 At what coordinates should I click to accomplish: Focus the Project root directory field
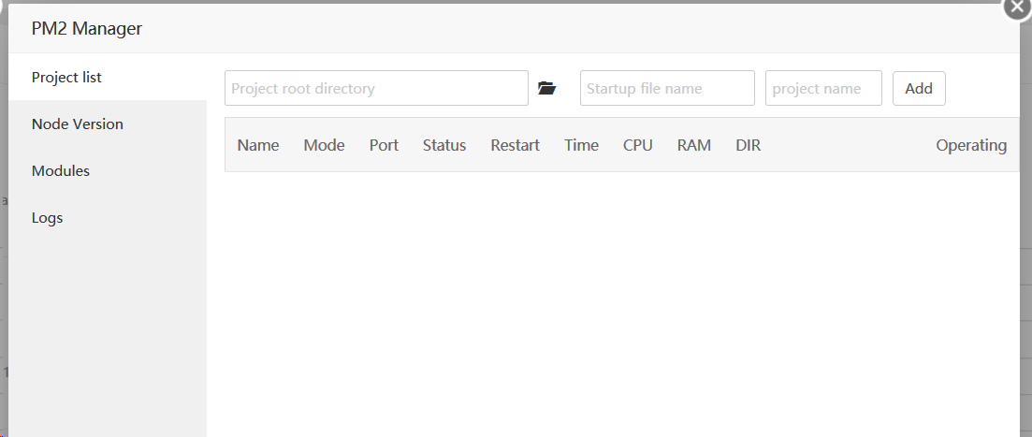(376, 88)
